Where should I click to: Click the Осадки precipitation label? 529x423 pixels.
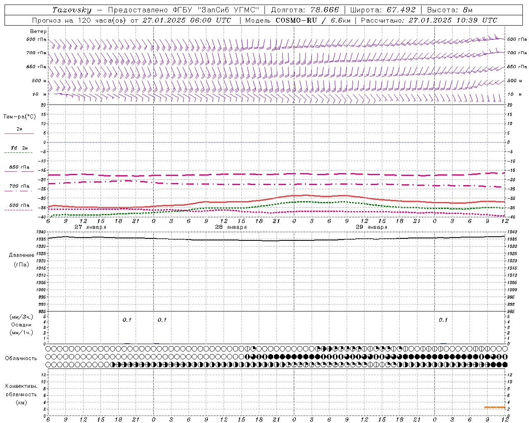point(21,325)
